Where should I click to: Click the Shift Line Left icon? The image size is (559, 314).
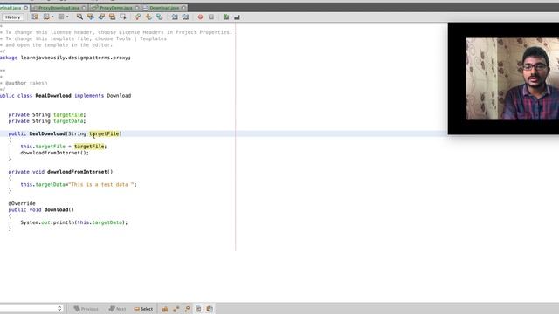click(x=175, y=17)
